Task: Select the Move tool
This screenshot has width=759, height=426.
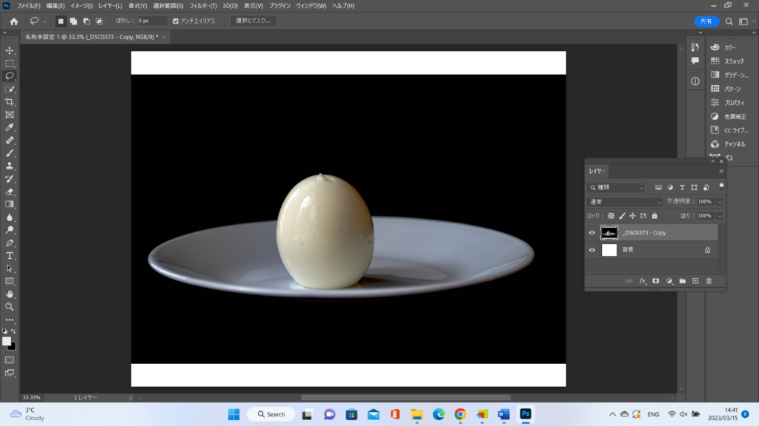Action: (10, 50)
